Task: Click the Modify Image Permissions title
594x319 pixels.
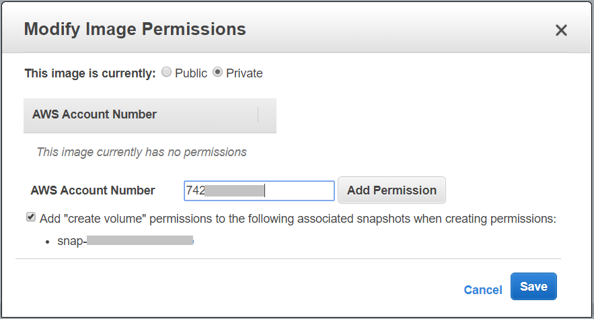Action: point(135,29)
